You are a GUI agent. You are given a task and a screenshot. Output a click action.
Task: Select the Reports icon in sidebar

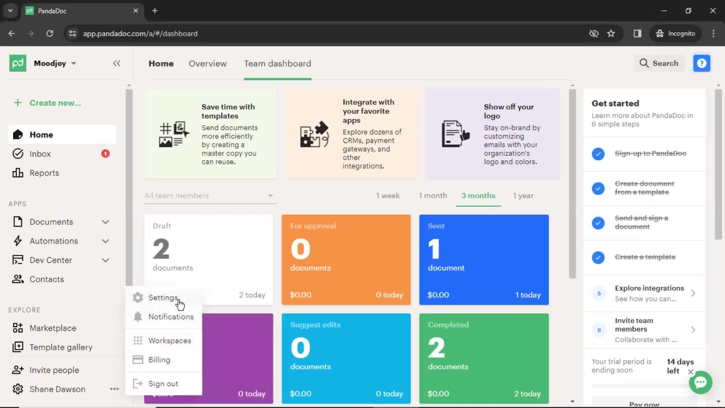[18, 173]
